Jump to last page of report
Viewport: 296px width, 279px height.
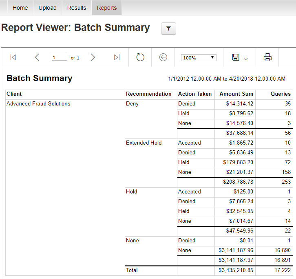[x=117, y=57]
